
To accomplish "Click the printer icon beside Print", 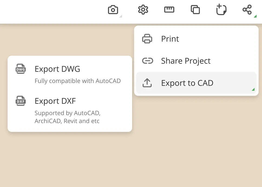I will point(147,39).
